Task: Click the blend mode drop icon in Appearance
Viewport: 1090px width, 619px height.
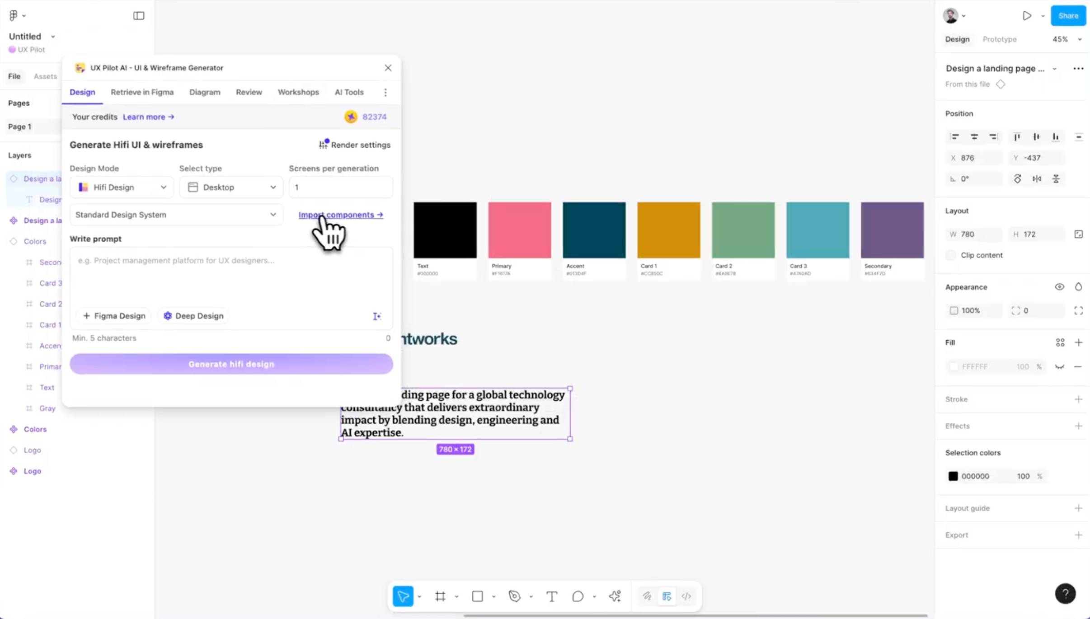Action: click(x=1079, y=287)
